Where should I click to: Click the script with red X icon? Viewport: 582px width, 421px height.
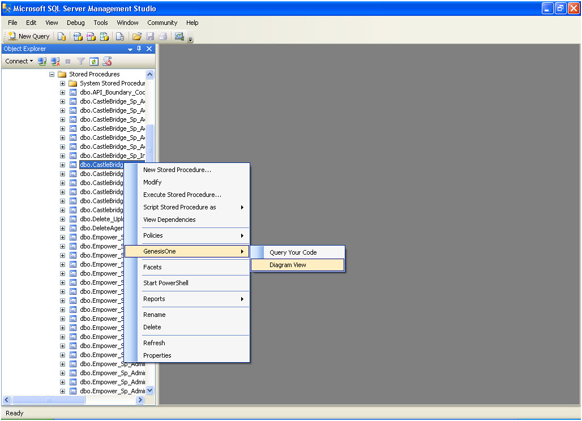coord(107,61)
